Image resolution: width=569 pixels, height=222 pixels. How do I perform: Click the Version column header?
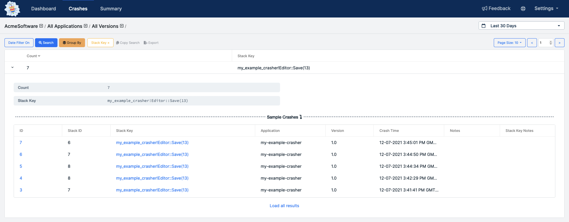coord(338,130)
